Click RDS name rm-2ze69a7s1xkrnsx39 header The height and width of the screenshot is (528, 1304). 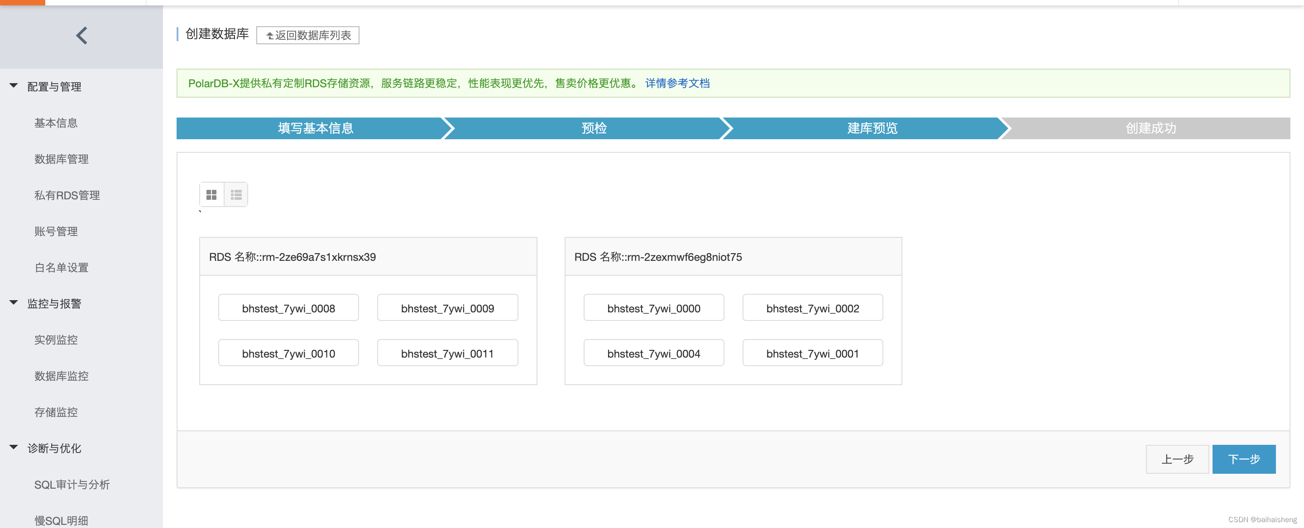pyautogui.click(x=368, y=257)
